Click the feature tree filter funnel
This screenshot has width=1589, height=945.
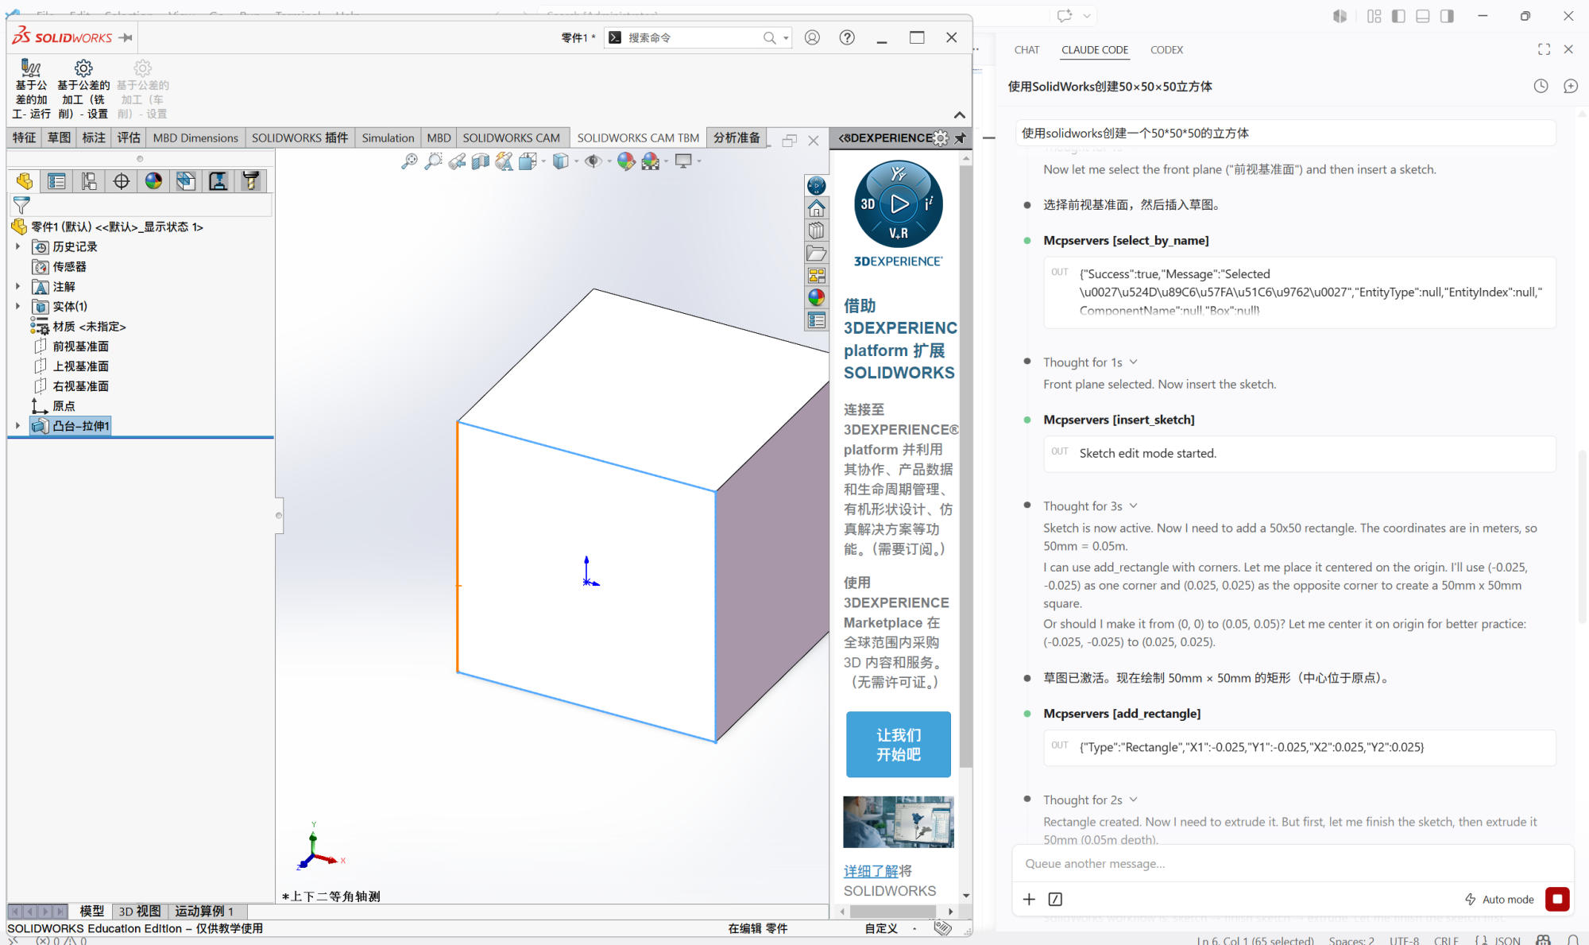click(x=21, y=206)
